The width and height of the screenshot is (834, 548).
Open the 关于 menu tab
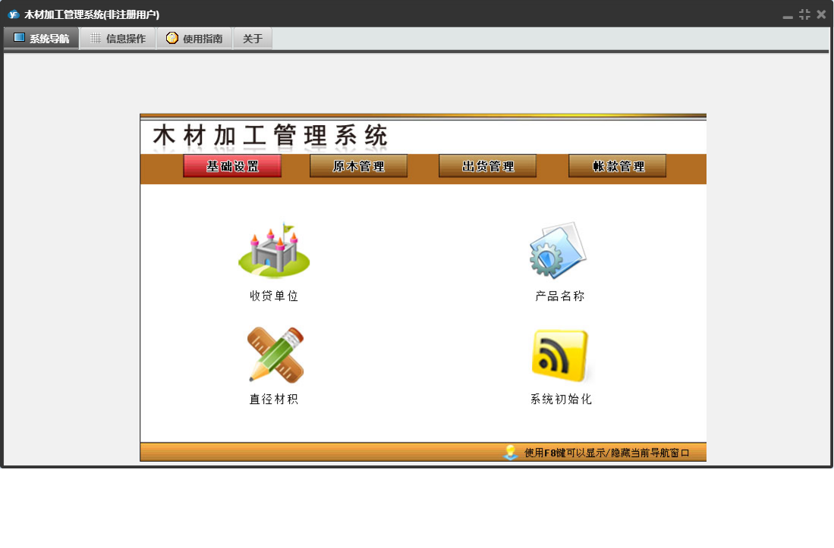pos(253,38)
